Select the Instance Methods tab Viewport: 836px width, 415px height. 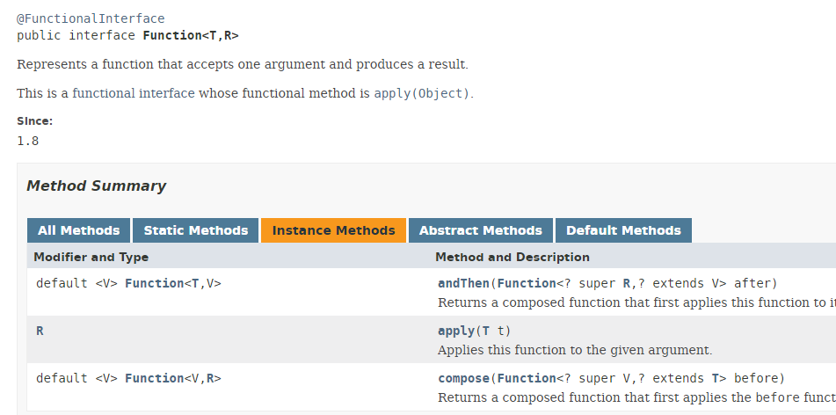[333, 230]
